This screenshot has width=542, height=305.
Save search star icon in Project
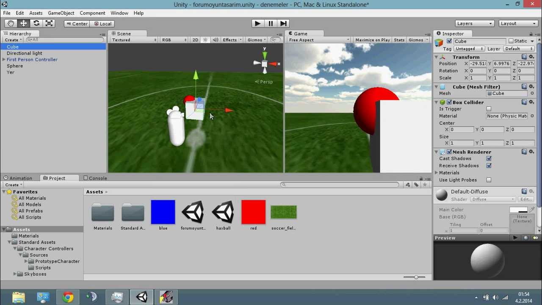[x=425, y=185]
